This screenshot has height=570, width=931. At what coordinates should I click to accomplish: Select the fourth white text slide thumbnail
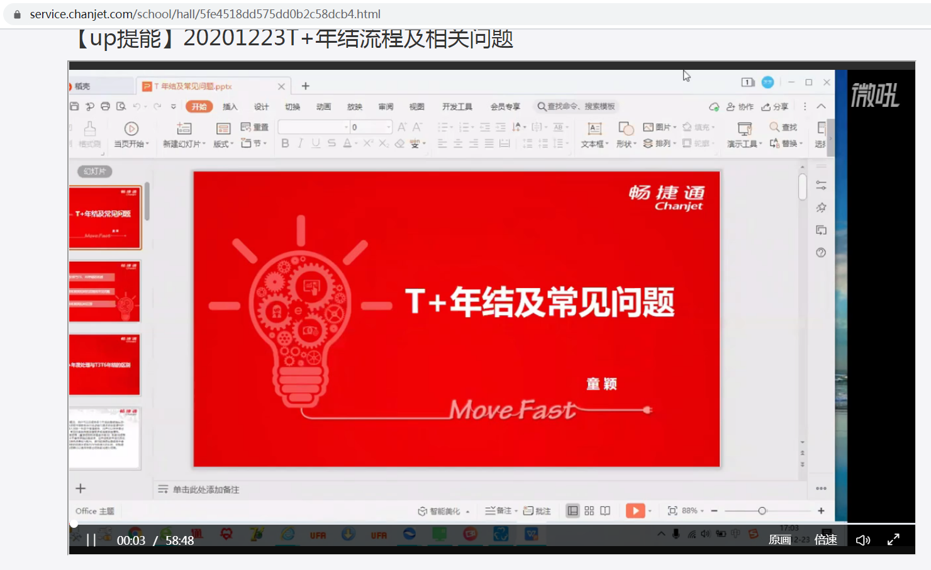click(105, 438)
